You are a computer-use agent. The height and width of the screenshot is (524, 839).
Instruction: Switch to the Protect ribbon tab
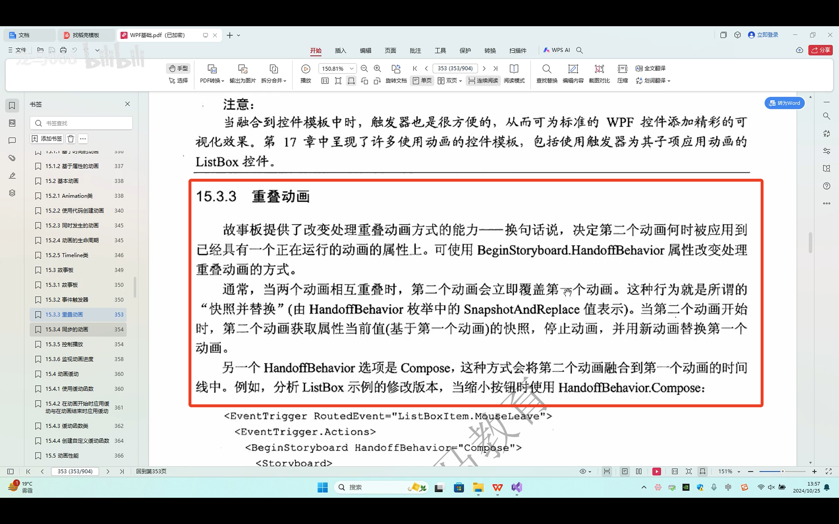[x=465, y=51]
